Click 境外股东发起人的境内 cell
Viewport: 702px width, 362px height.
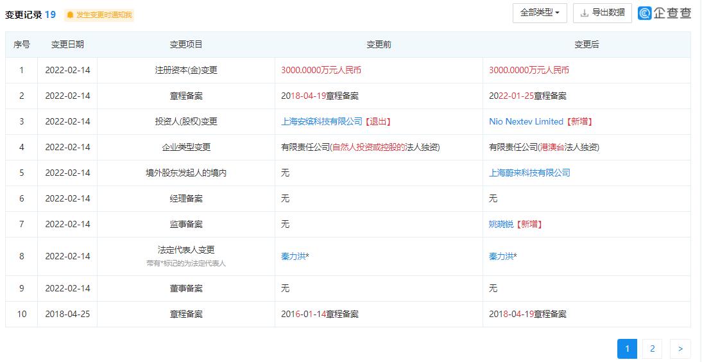pos(186,173)
